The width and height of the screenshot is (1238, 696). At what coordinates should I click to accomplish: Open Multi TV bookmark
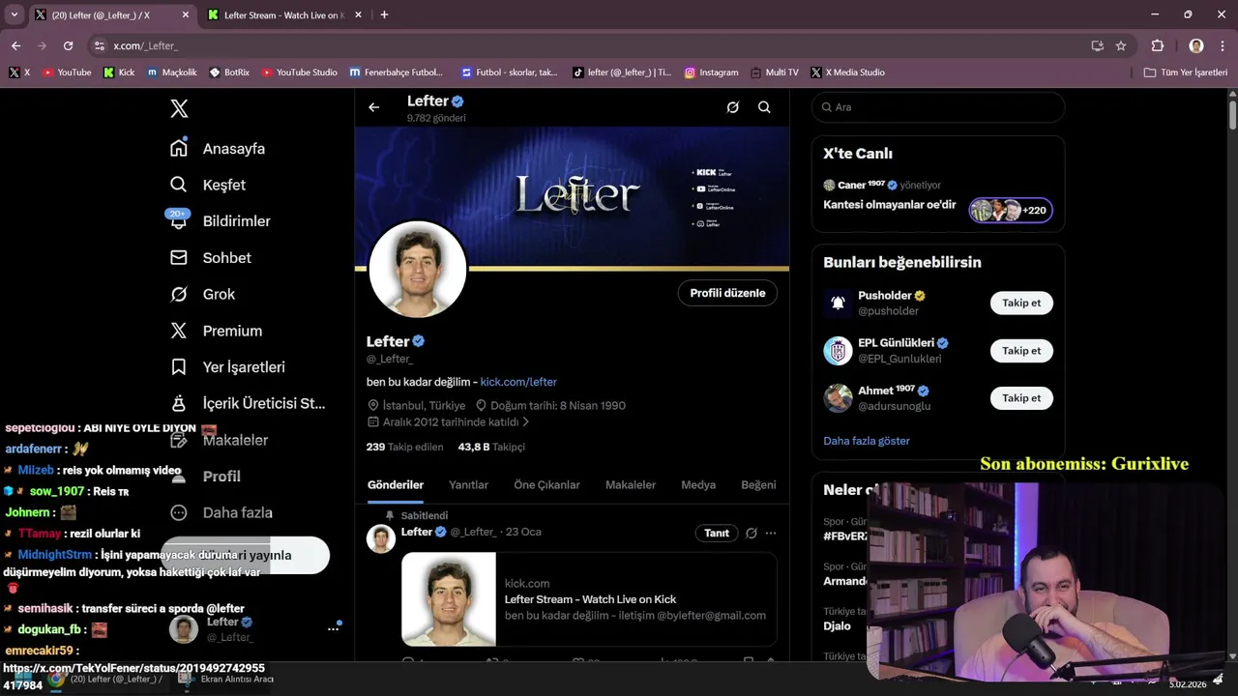pos(774,72)
